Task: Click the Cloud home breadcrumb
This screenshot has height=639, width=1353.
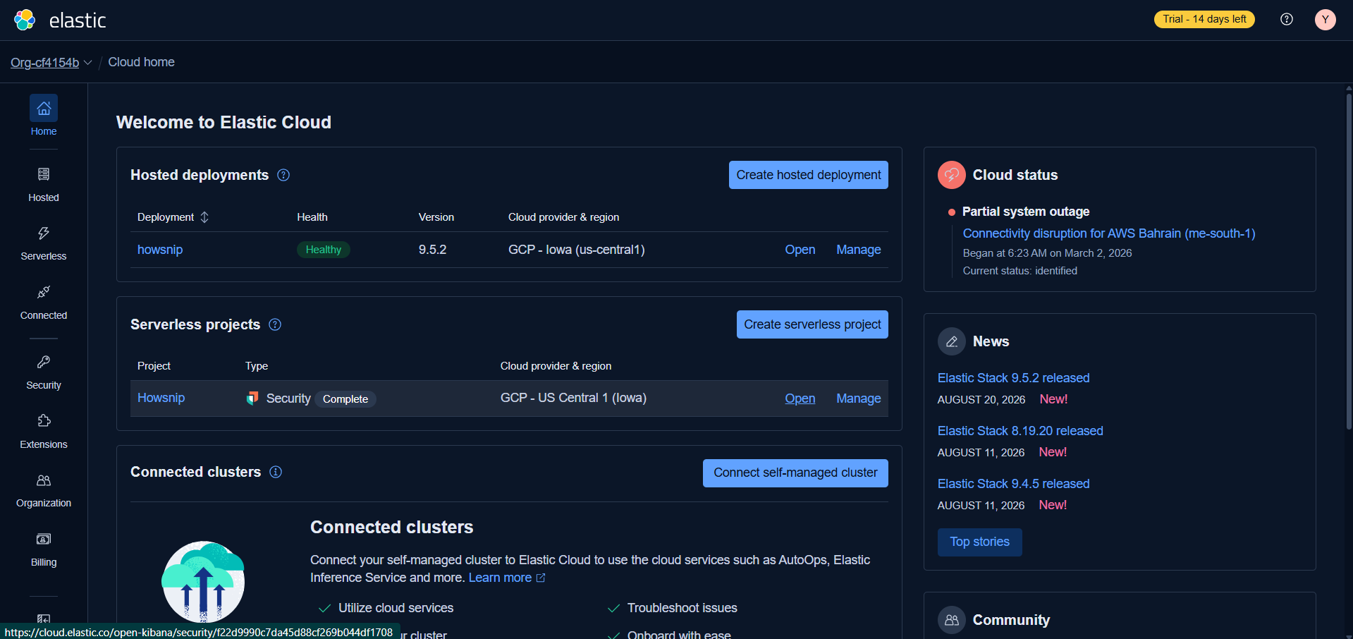Action: 141,62
